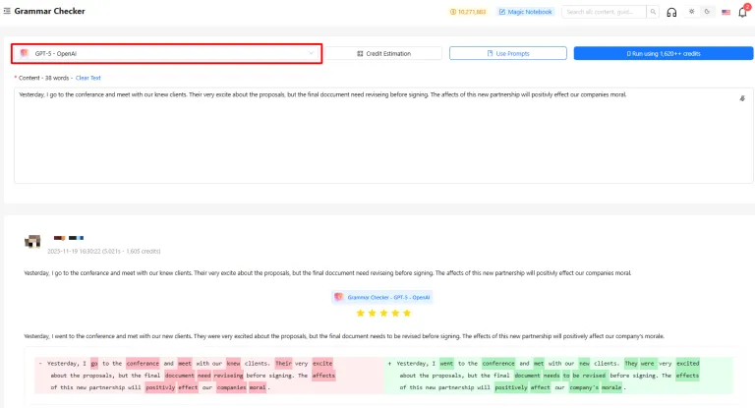Click Grammar Checker - GPT-5 - OpenAI tag
The height and width of the screenshot is (408, 755).
click(x=382, y=297)
